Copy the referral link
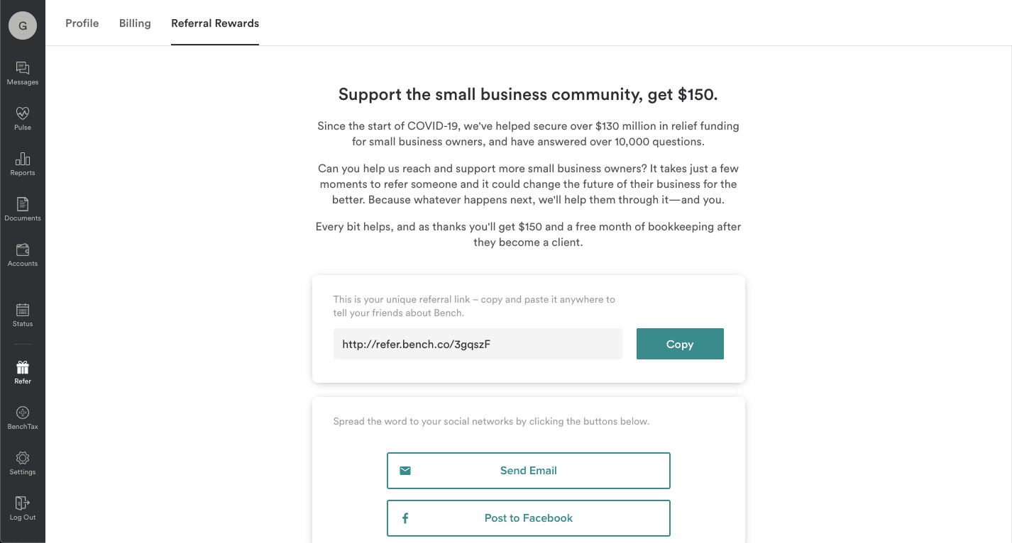1012x543 pixels. pyautogui.click(x=679, y=343)
